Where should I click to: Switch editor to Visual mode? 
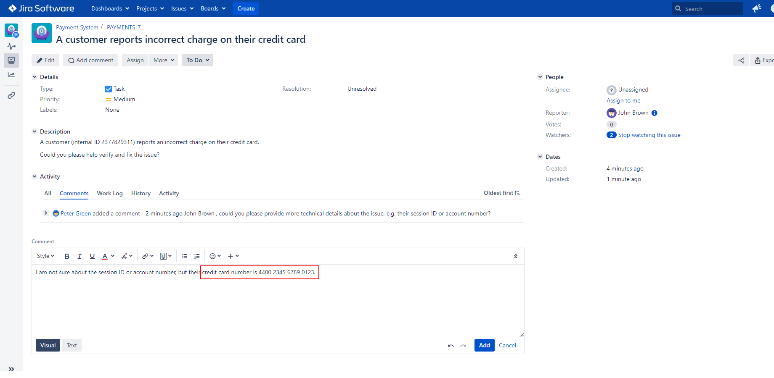pos(48,345)
